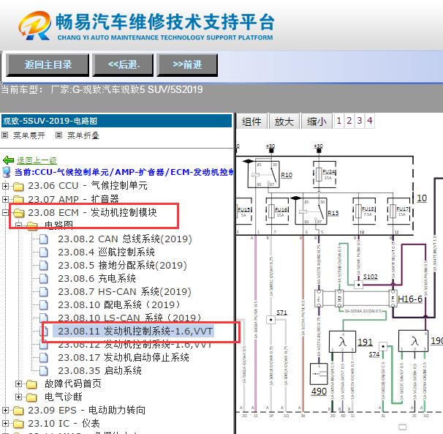This screenshot has height=434, width=443.
Task: Click the 23.09 EPS folder icon
Action: click(18, 411)
